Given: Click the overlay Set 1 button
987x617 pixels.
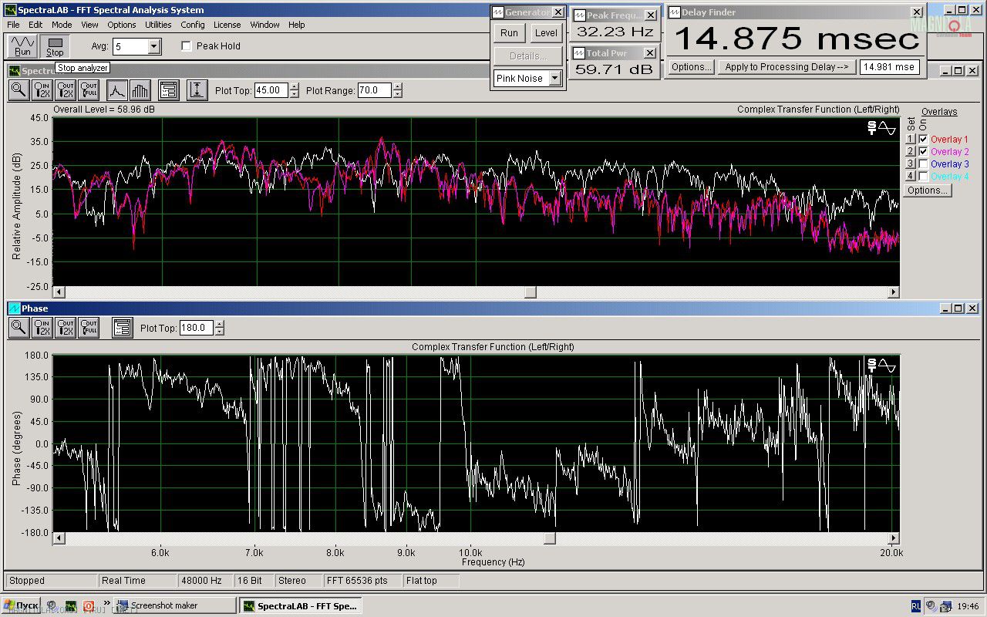Looking at the screenshot, I should pyautogui.click(x=910, y=140).
